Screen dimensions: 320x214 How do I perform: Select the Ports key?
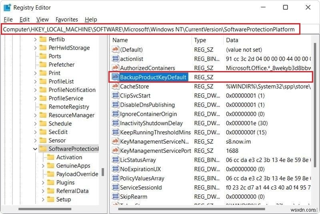click(55, 56)
